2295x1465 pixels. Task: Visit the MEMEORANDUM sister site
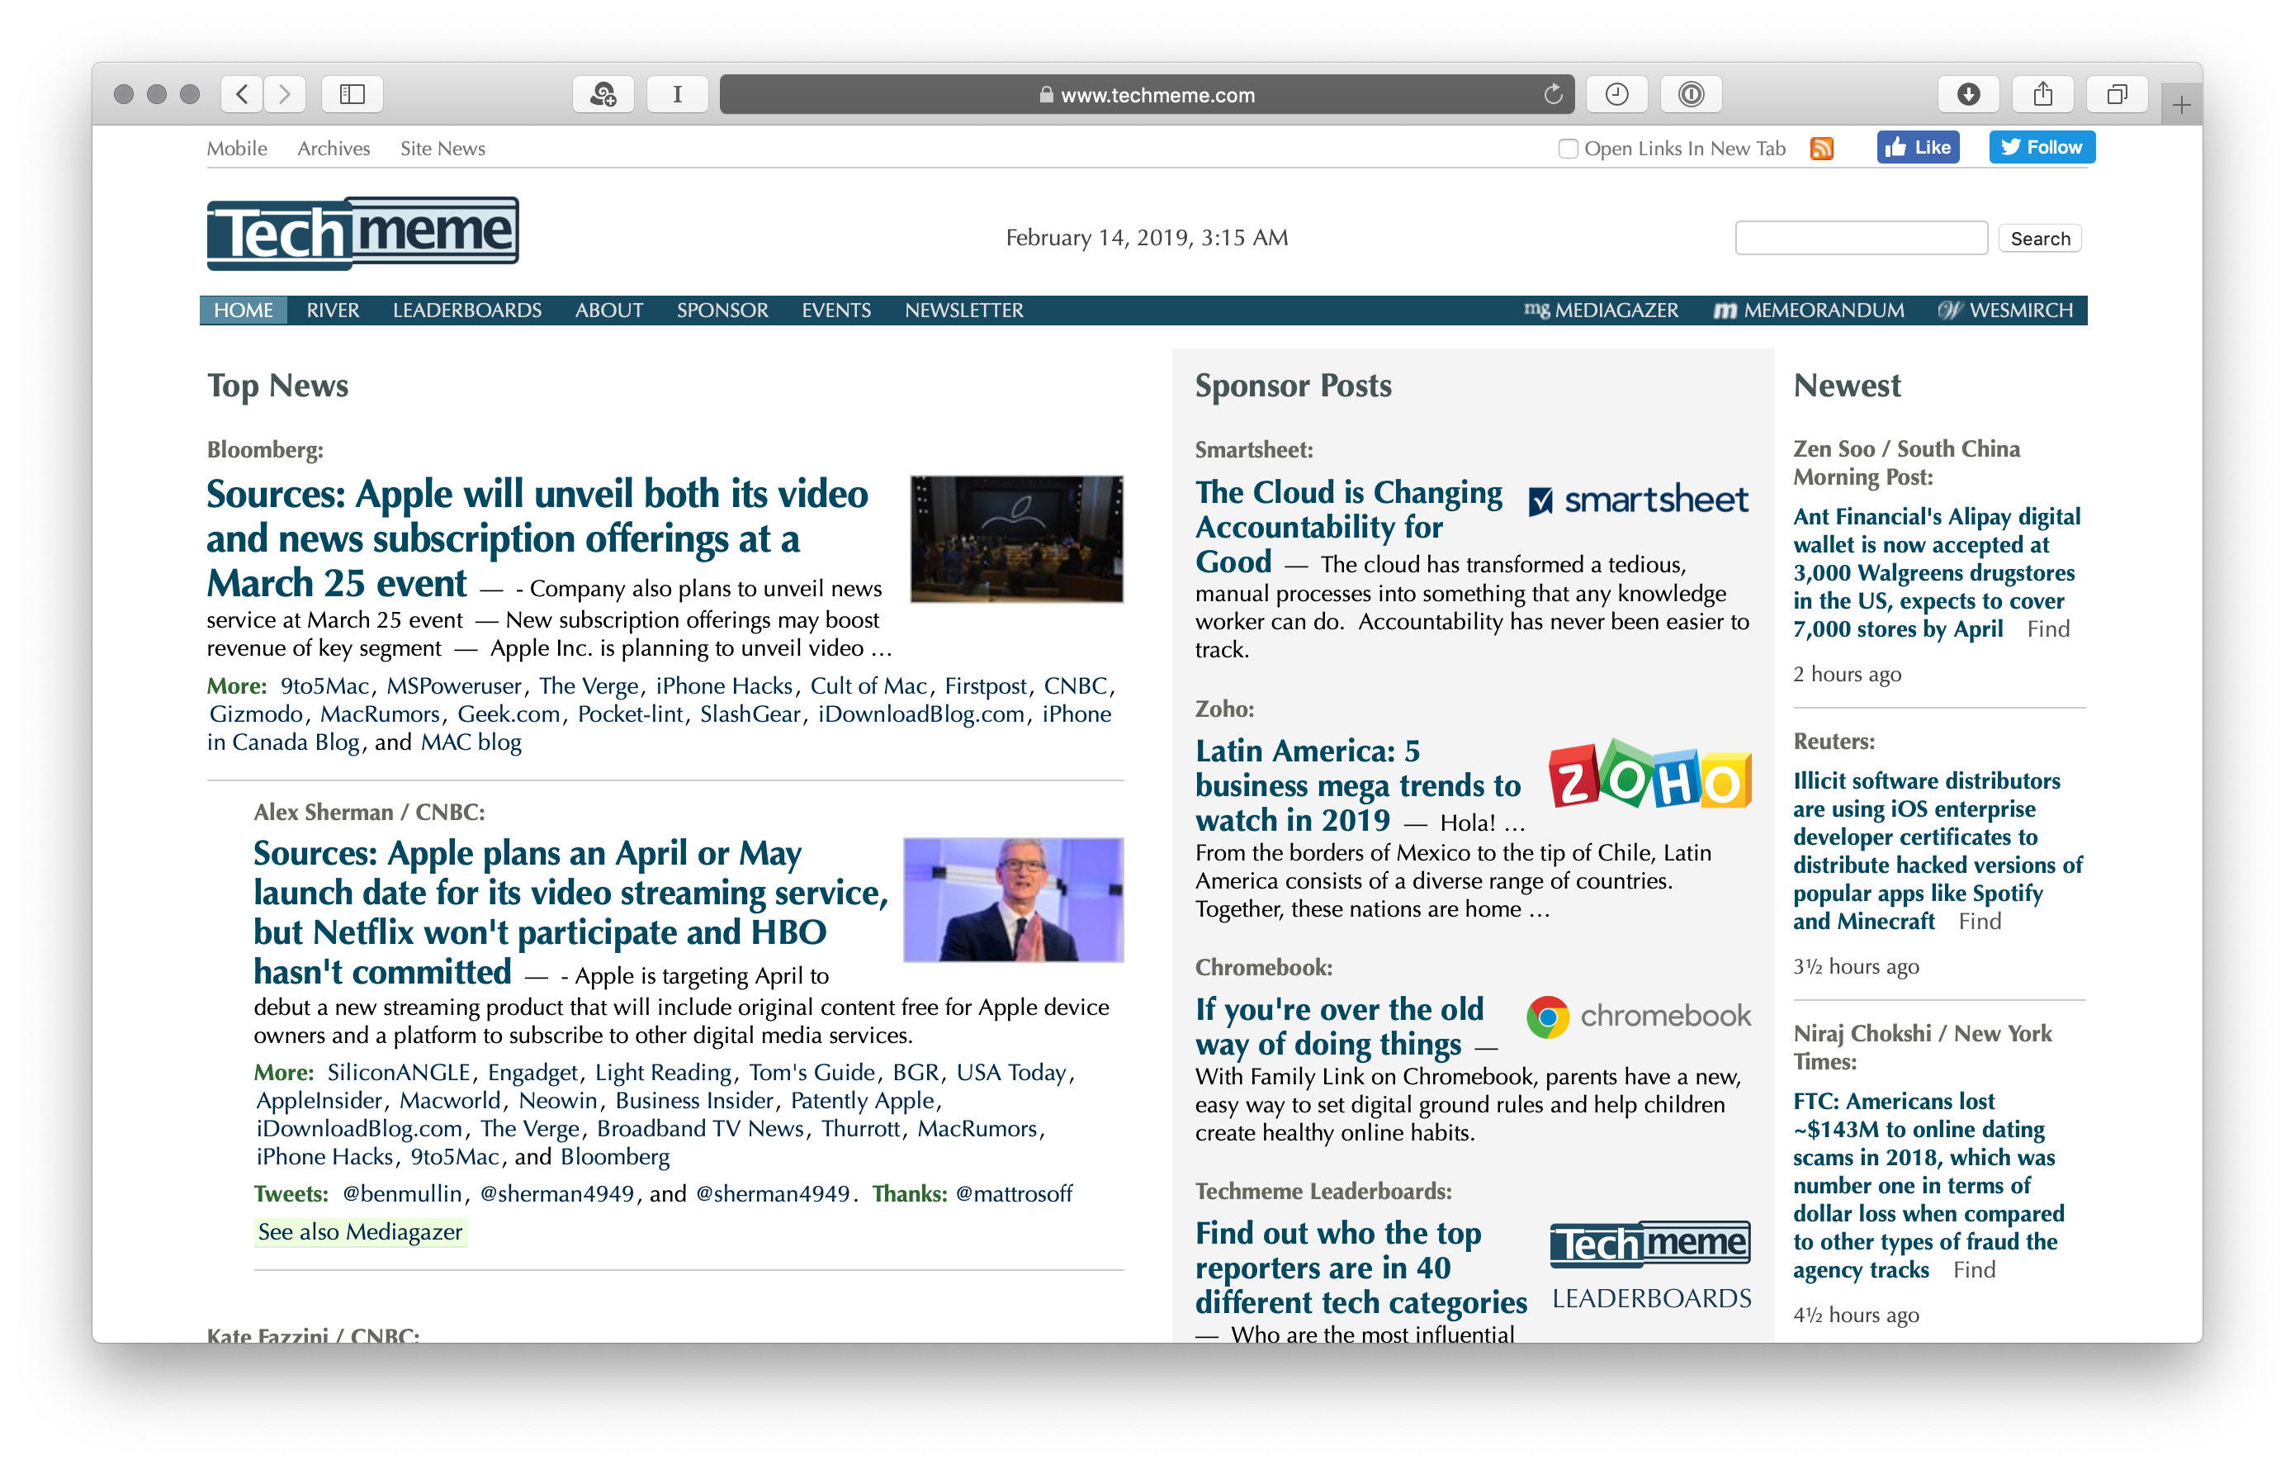pyautogui.click(x=1808, y=310)
